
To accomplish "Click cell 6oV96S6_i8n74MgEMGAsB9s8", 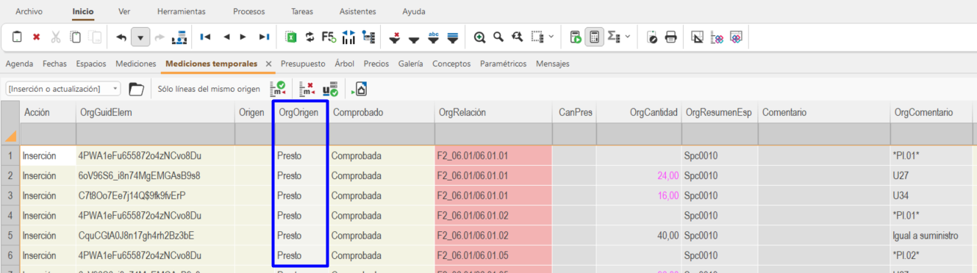I will point(155,175).
